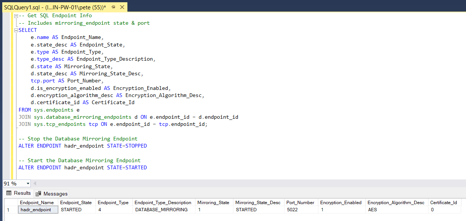Select the AES value in the results grid

372,209
